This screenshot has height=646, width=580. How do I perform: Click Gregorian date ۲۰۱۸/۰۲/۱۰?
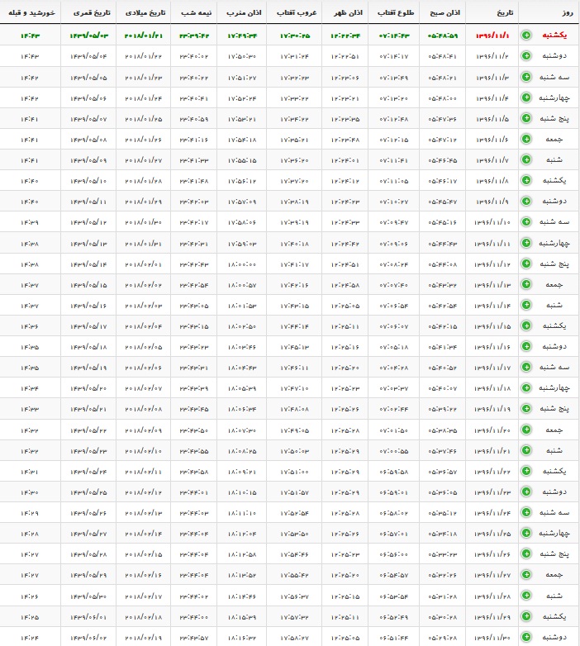(x=144, y=451)
